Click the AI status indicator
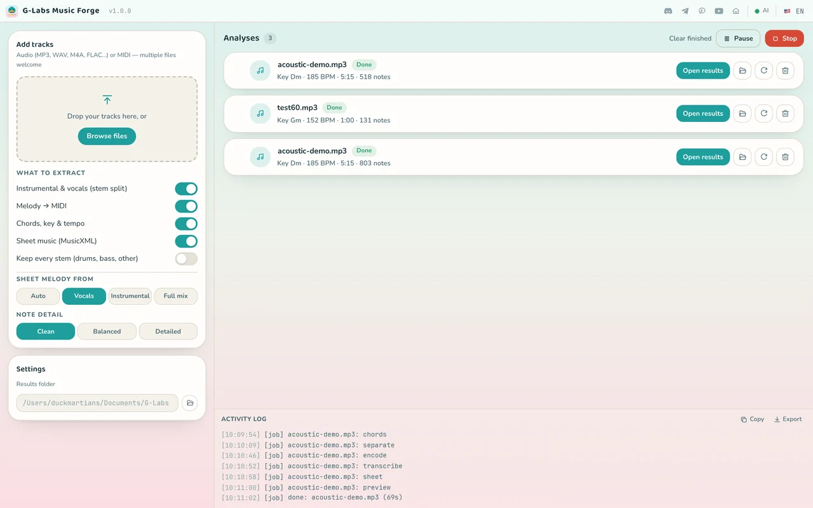 tap(762, 11)
